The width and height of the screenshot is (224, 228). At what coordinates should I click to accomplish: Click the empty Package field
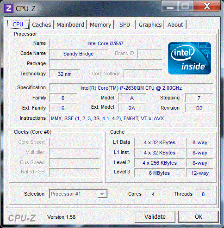point(106,64)
